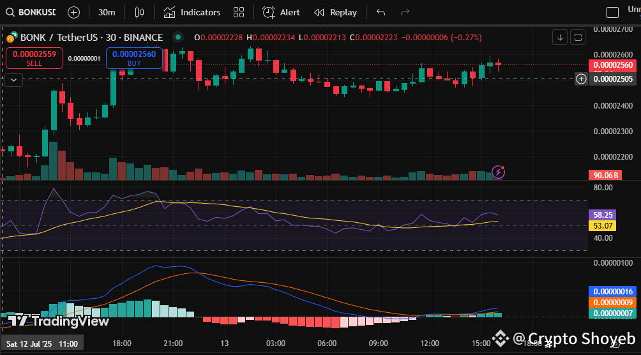Create a new price Alert
This screenshot has height=355, width=641.
tap(281, 12)
